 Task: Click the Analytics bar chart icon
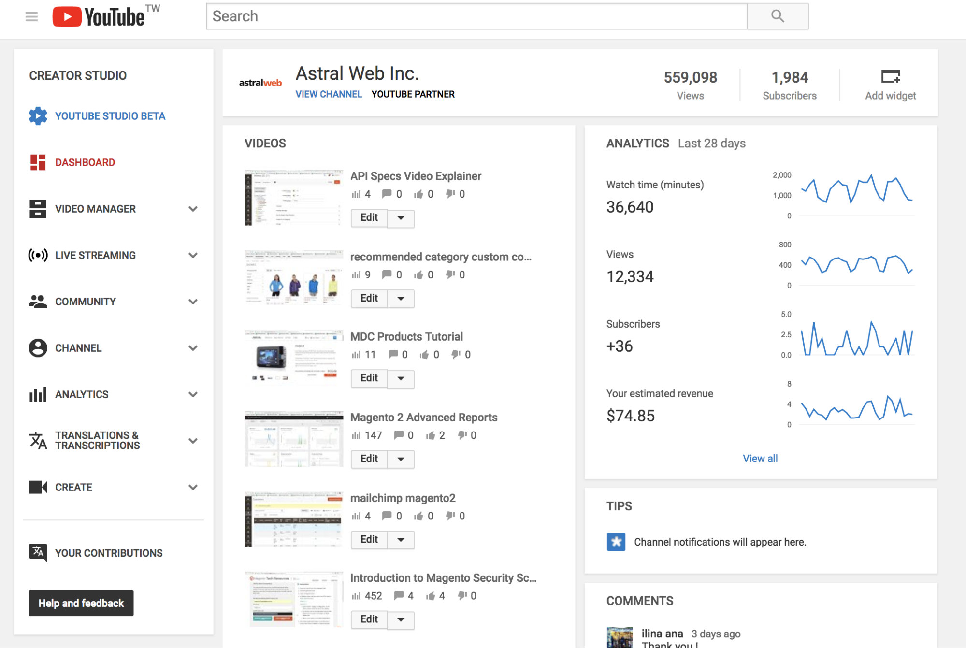pyautogui.click(x=38, y=394)
